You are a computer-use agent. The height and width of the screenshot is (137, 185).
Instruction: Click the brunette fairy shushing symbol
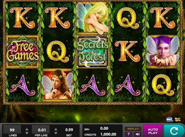point(58,85)
